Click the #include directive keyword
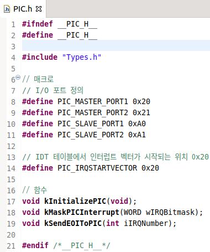Image resolution: width=210 pixels, height=252 pixels. 40,57
